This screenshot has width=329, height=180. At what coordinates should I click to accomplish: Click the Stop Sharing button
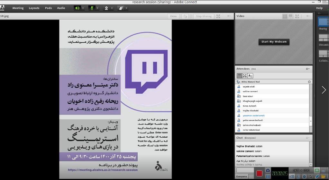point(204,16)
